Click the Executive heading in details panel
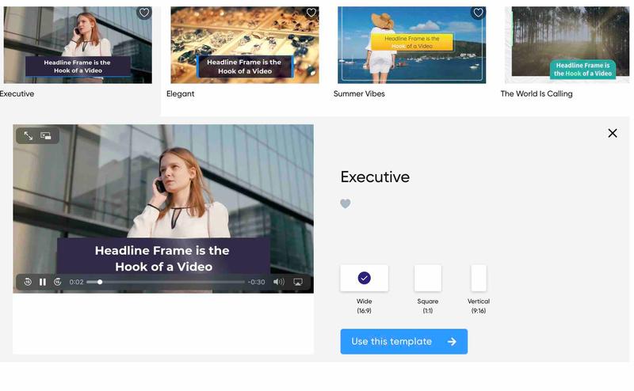634x391 pixels. 375,177
